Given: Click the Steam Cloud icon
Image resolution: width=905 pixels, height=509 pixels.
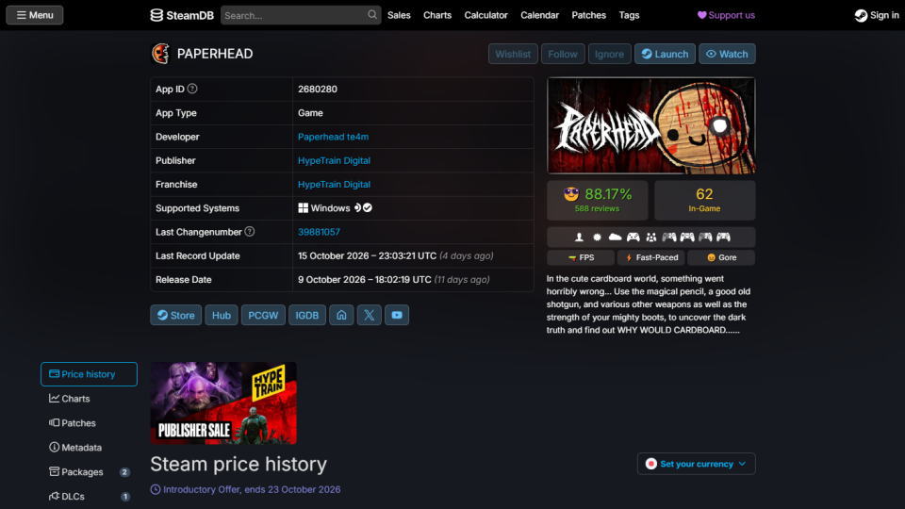Looking at the screenshot, I should [x=616, y=237].
